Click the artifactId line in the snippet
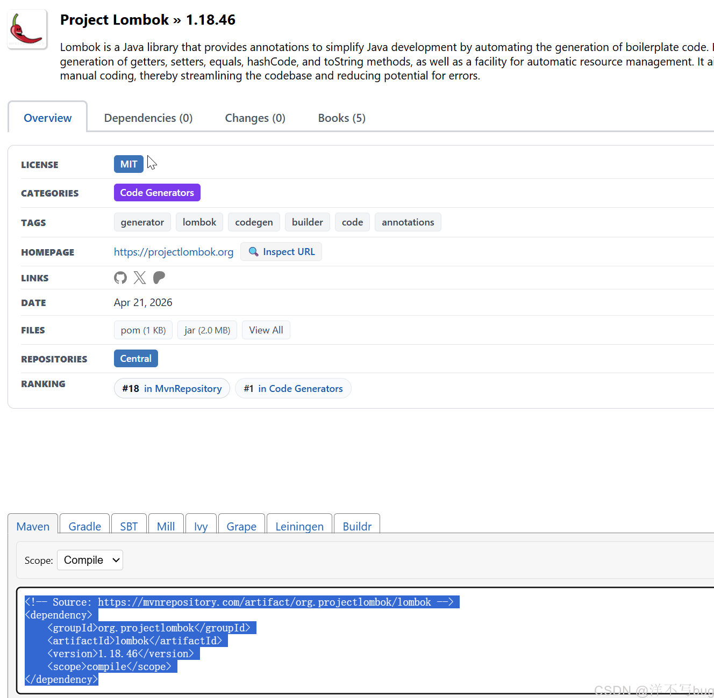The width and height of the screenshot is (714, 698). pyautogui.click(x=135, y=641)
